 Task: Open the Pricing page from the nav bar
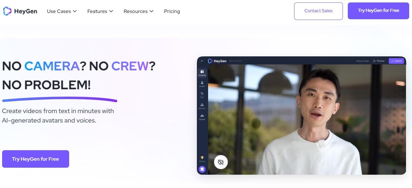point(172,11)
